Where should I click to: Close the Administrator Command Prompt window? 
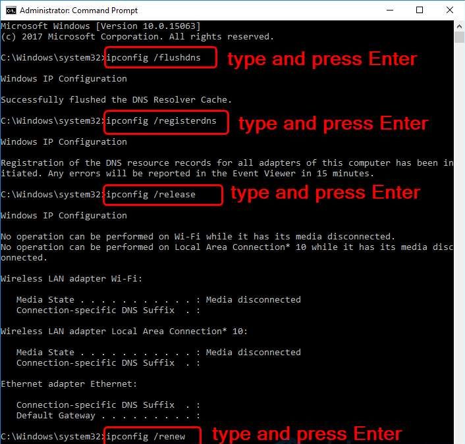(450, 11)
